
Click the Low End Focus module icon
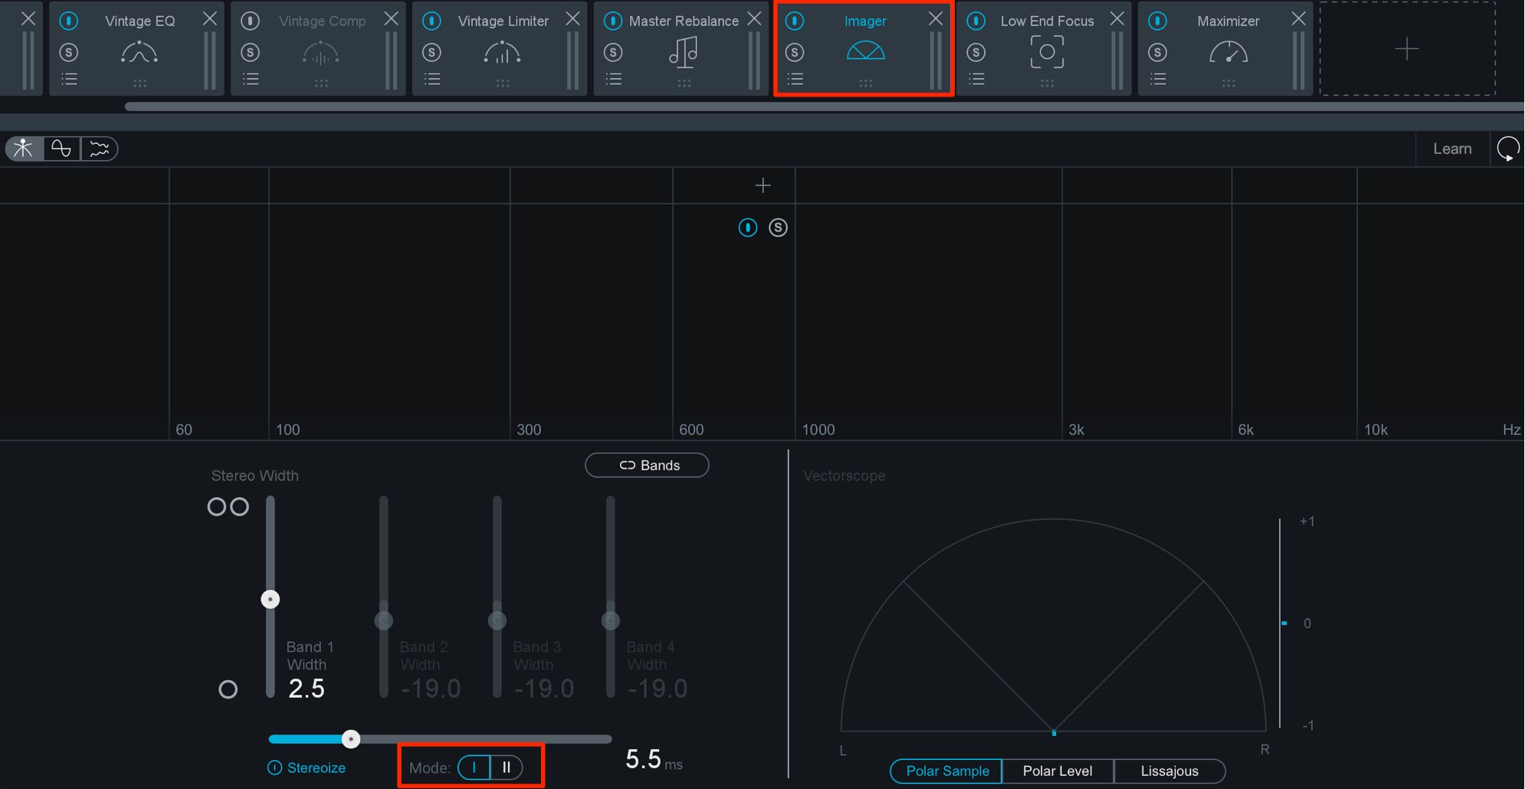[1047, 52]
